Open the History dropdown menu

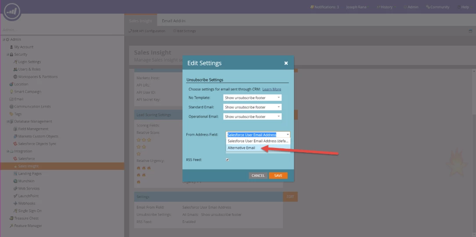click(x=387, y=7)
